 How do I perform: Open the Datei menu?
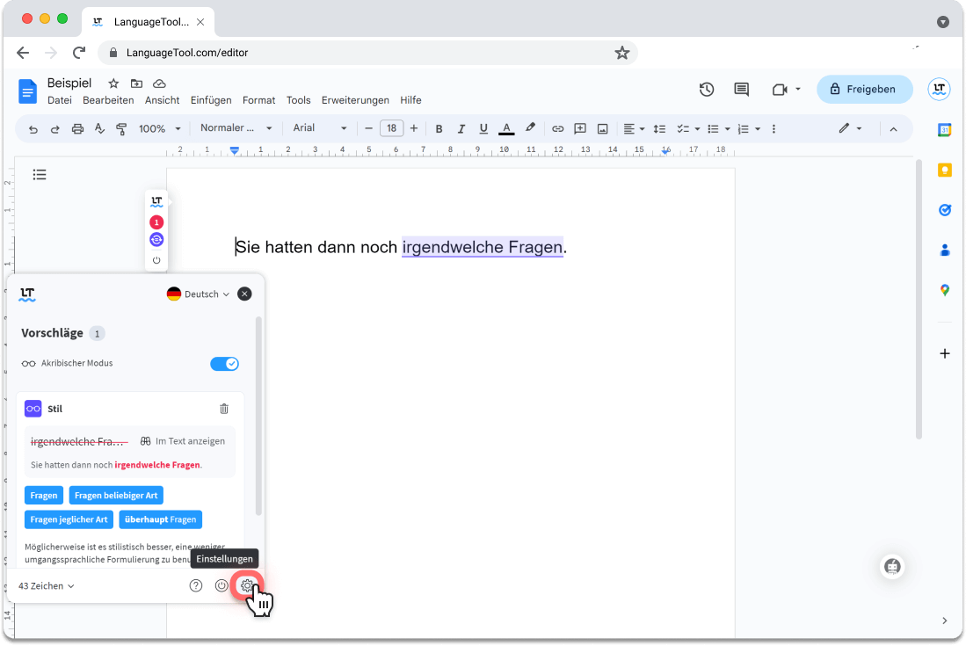[60, 100]
